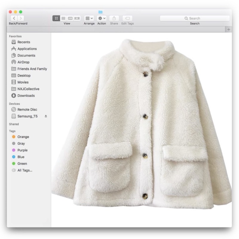Viewport: 239px width, 239px height.
Task: Click the Forward arrow button
Action: point(21,18)
